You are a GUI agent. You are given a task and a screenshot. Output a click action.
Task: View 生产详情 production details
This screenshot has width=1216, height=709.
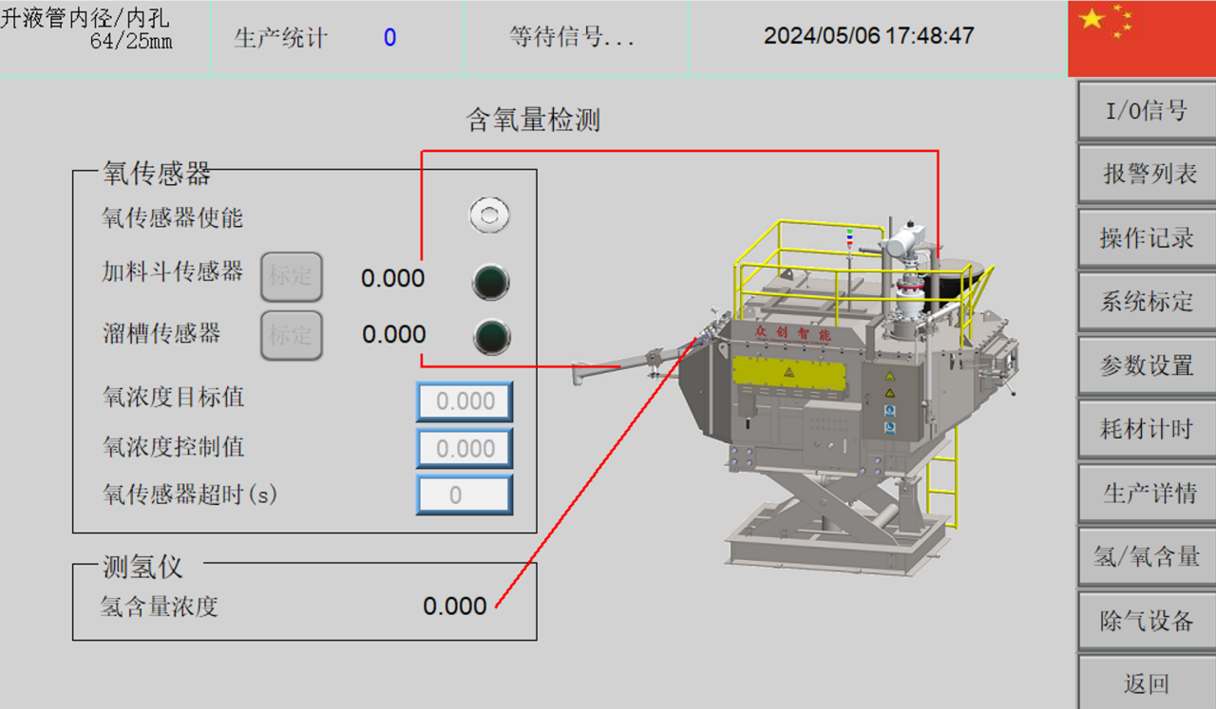pyautogui.click(x=1147, y=494)
